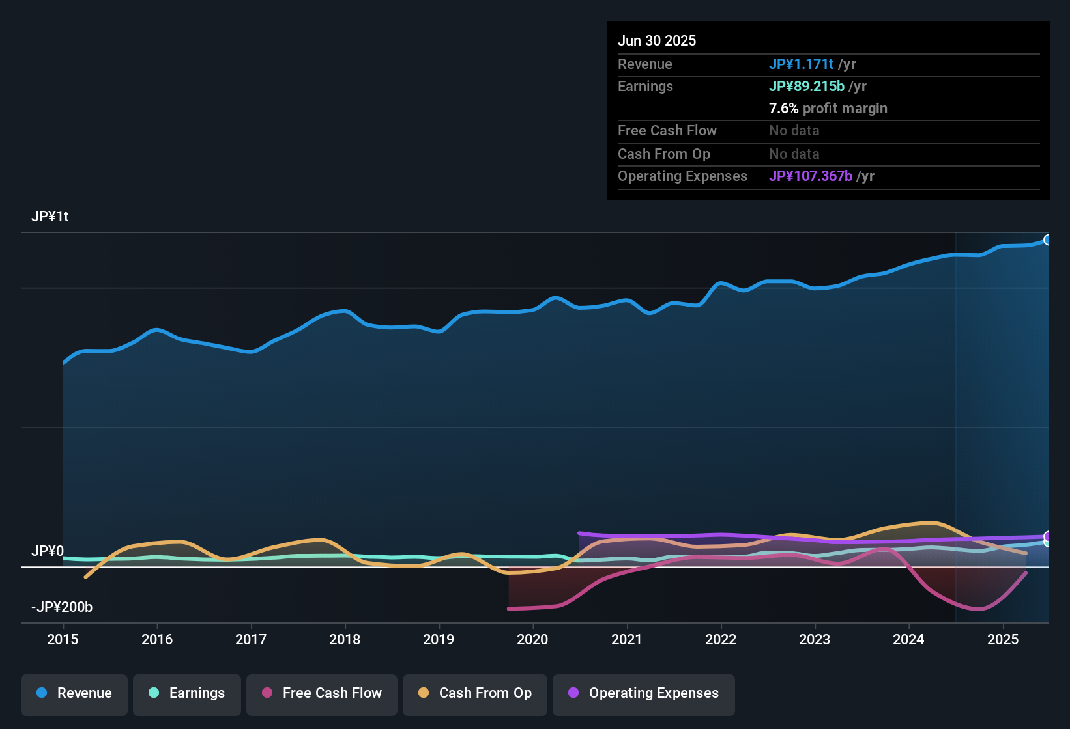
Task: Click the purple Operating Expenses legend dot
Action: coord(572,693)
